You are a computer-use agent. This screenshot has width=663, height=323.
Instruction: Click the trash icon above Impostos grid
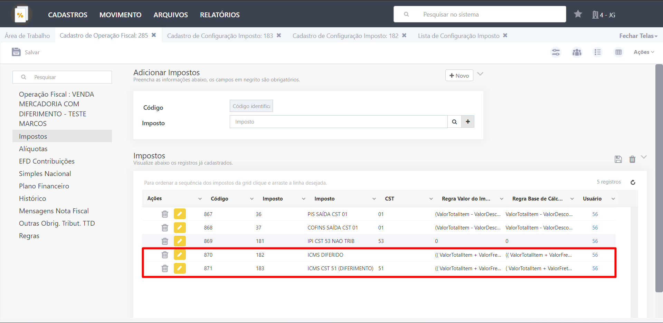632,159
